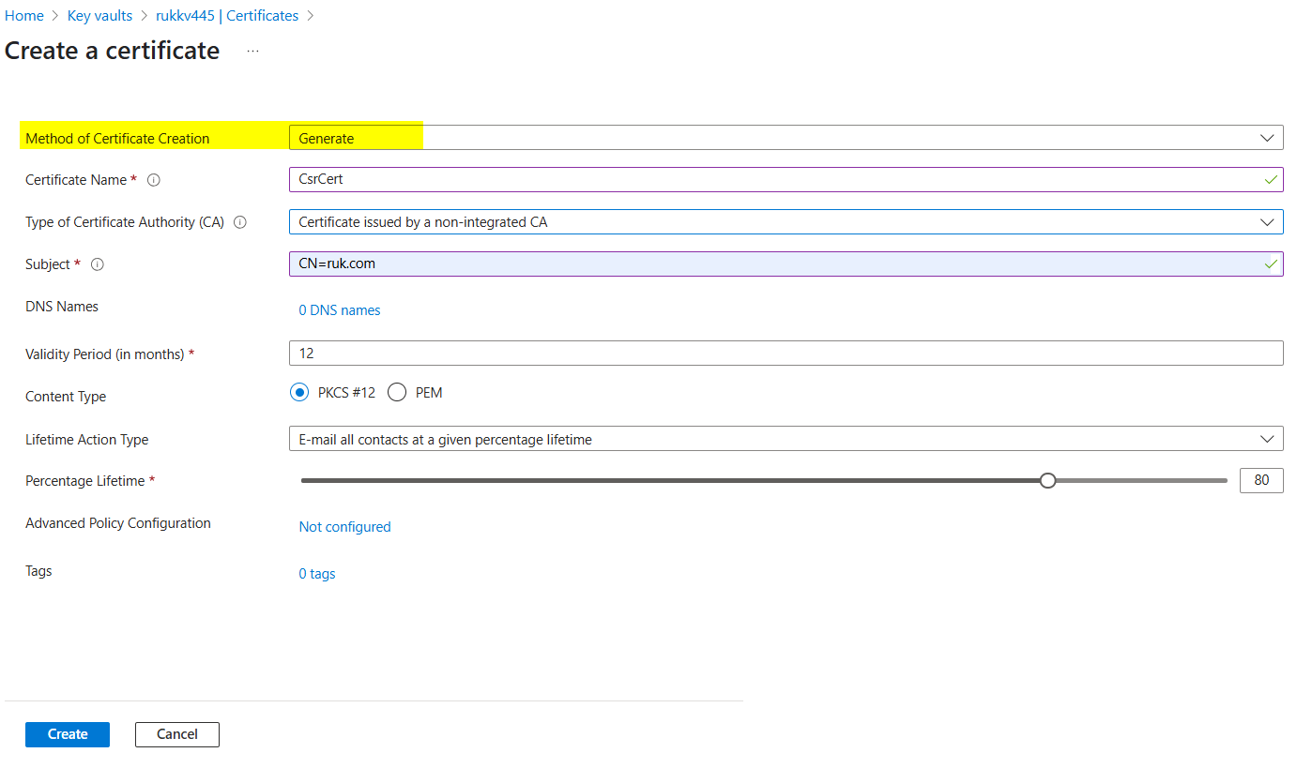Click the Lifetime Action Type label
The width and height of the screenshot is (1297, 768).
pos(87,440)
